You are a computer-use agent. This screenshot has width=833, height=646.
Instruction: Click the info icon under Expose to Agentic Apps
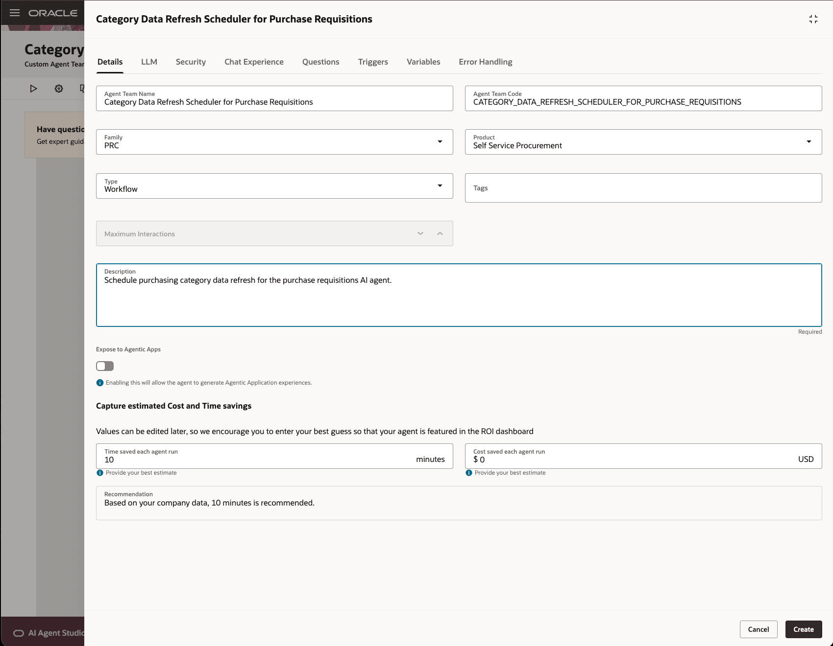(x=99, y=382)
